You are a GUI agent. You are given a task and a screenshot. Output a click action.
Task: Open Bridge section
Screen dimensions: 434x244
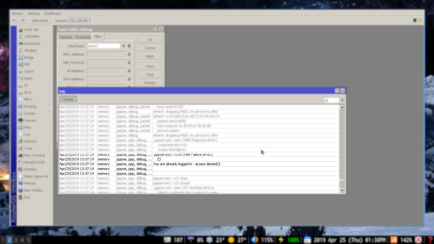29,58
